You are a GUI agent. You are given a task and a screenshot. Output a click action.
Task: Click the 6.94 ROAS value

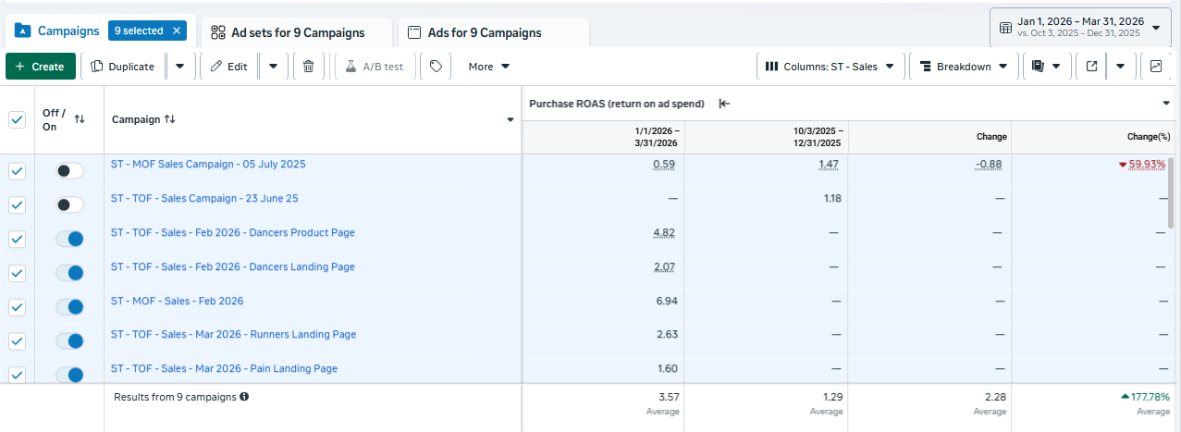666,301
